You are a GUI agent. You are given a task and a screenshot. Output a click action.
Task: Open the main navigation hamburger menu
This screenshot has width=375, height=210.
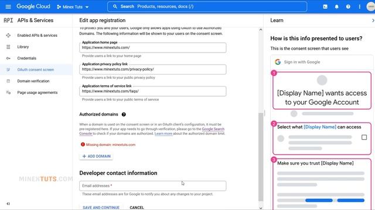(8, 6)
